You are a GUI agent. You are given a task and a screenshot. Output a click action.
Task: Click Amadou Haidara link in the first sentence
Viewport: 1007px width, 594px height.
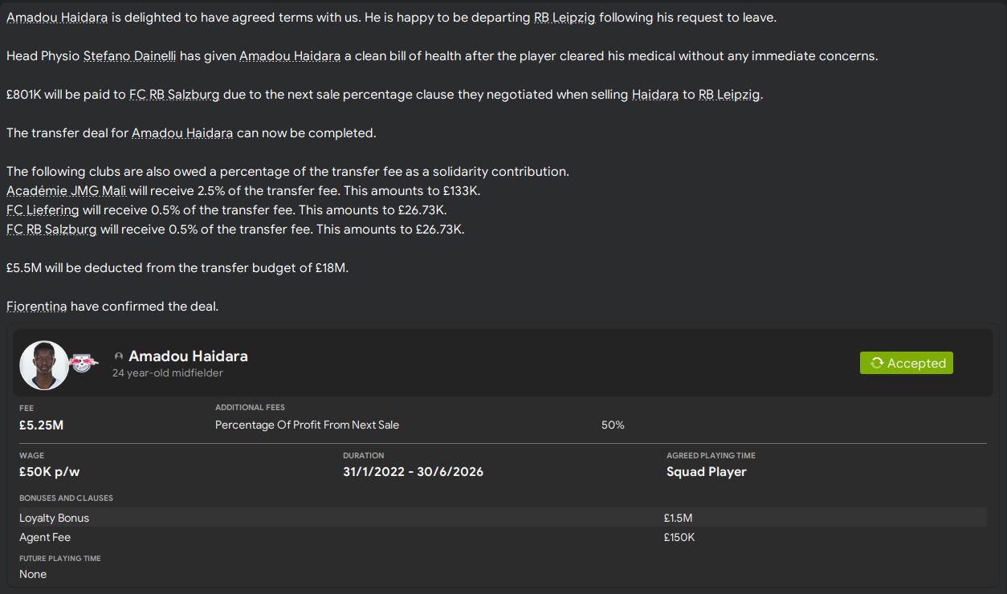[57, 18]
